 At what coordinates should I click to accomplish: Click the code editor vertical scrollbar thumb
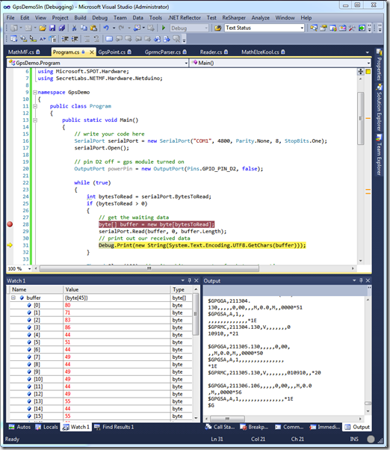coord(360,118)
